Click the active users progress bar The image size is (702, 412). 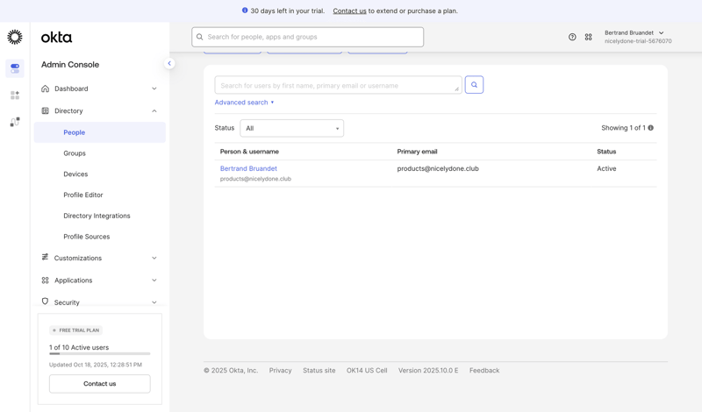click(x=100, y=354)
